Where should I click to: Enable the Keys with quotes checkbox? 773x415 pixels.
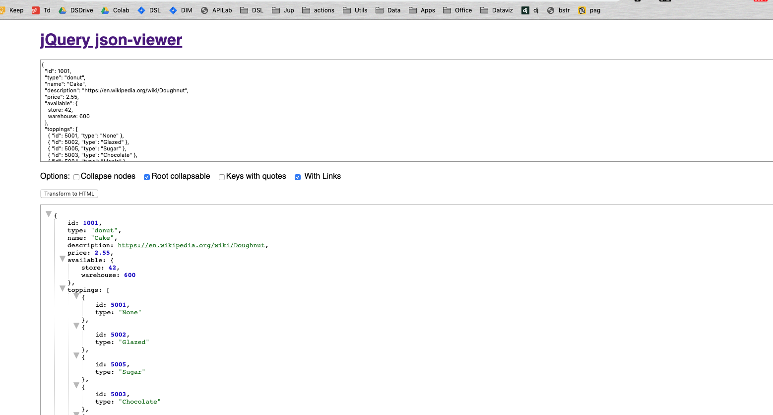tap(222, 177)
